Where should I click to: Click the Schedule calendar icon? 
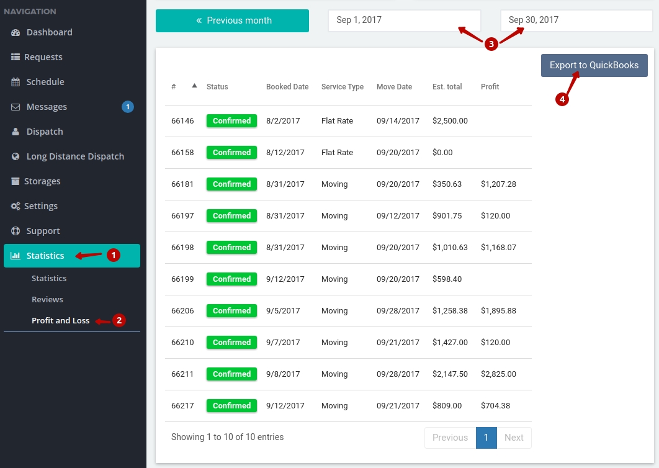point(16,82)
